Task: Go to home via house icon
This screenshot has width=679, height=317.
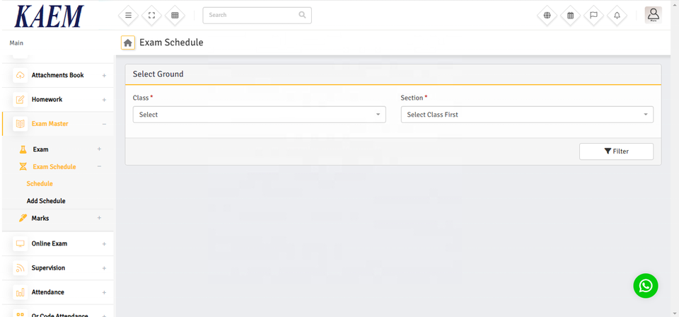Action: [x=128, y=43]
